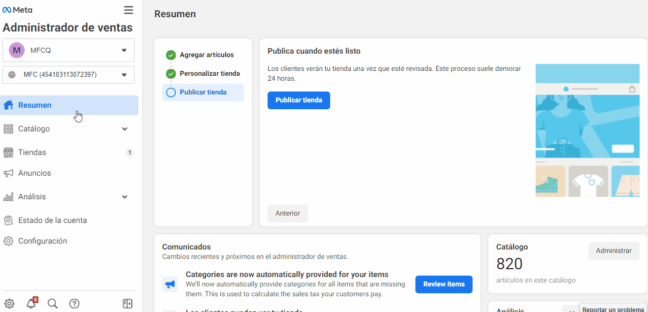Open Configuración from the sidebar
Screen dimensions: 648x312
click(42, 241)
